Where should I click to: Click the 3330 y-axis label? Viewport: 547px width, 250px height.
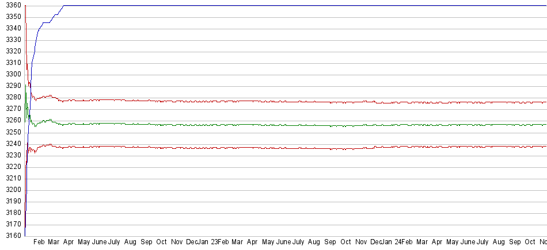tap(12, 40)
